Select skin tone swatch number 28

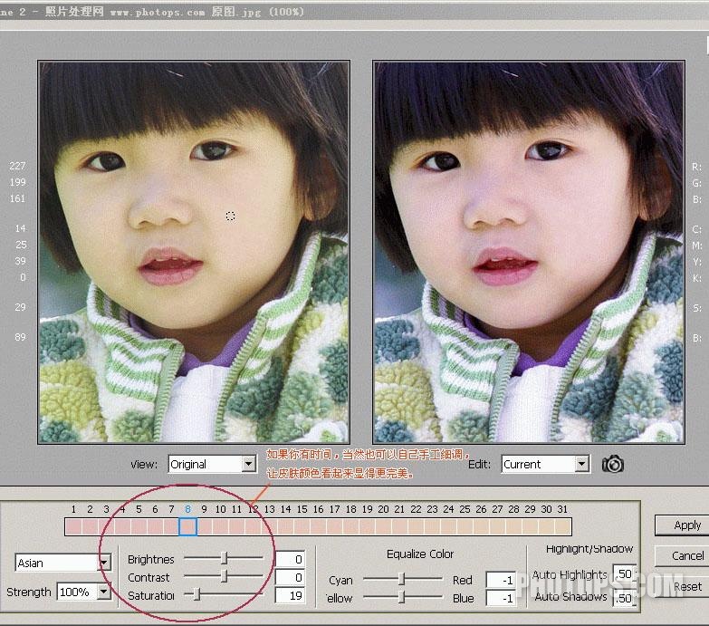click(x=514, y=527)
